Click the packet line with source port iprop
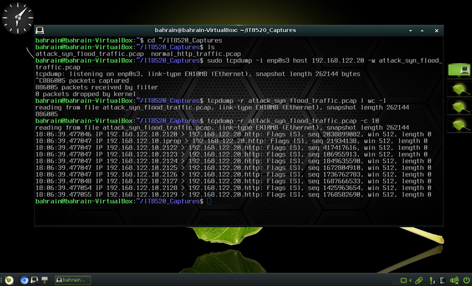 pos(231,141)
